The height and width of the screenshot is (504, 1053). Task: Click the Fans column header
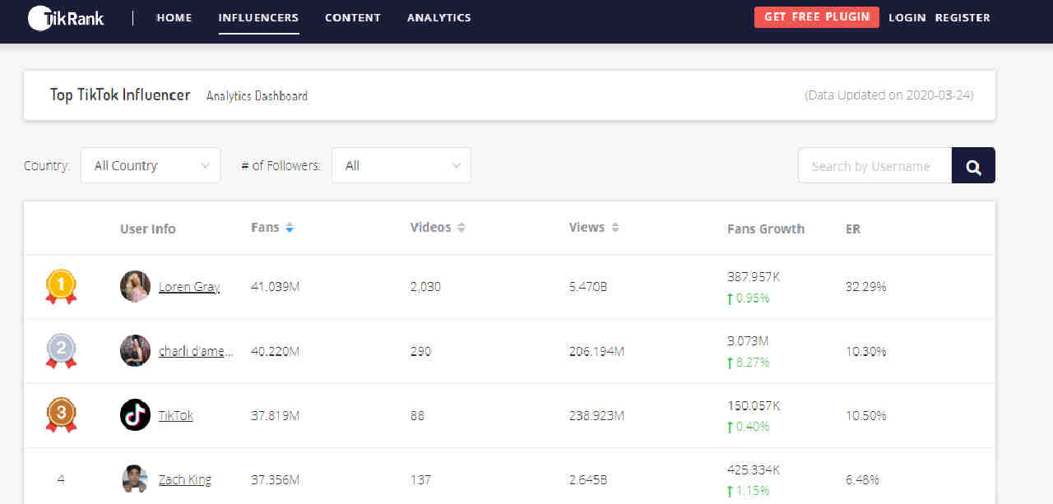(265, 228)
